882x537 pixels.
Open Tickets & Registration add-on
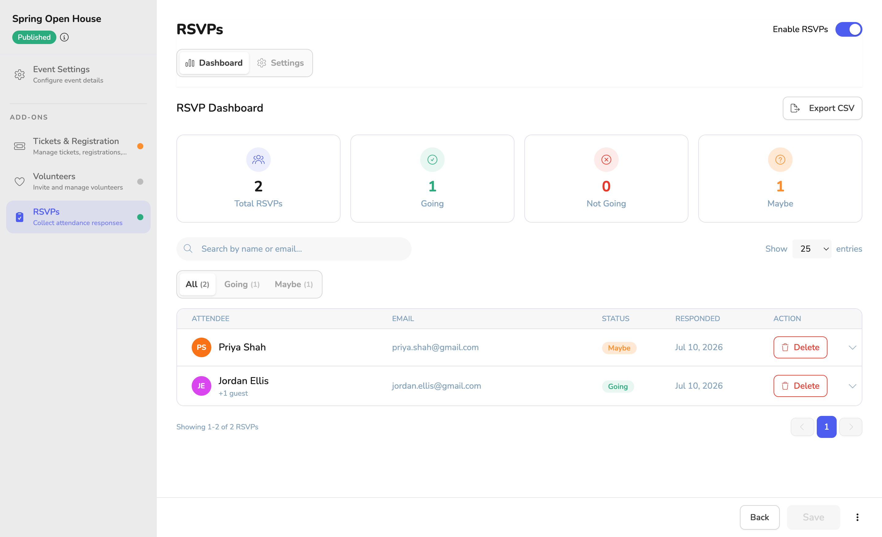click(78, 146)
